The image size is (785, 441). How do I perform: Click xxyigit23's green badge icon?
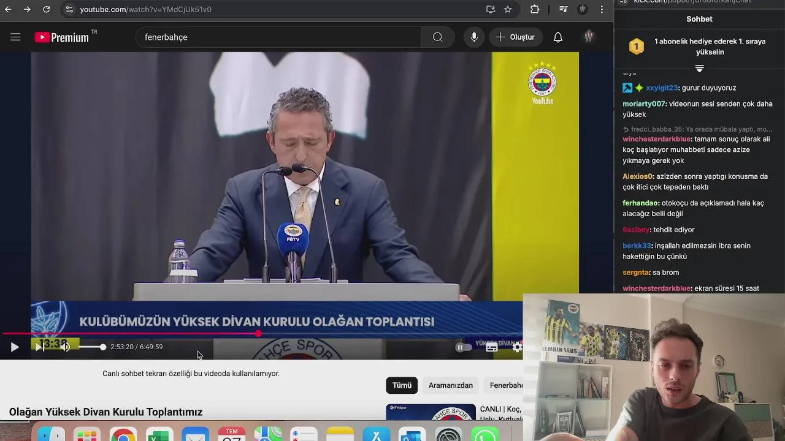click(639, 88)
